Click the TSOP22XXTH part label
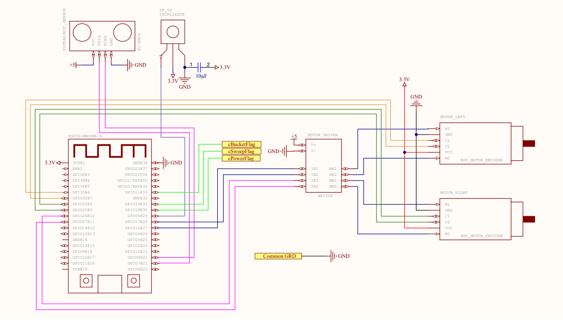This screenshot has width=563, height=324. tap(172, 15)
